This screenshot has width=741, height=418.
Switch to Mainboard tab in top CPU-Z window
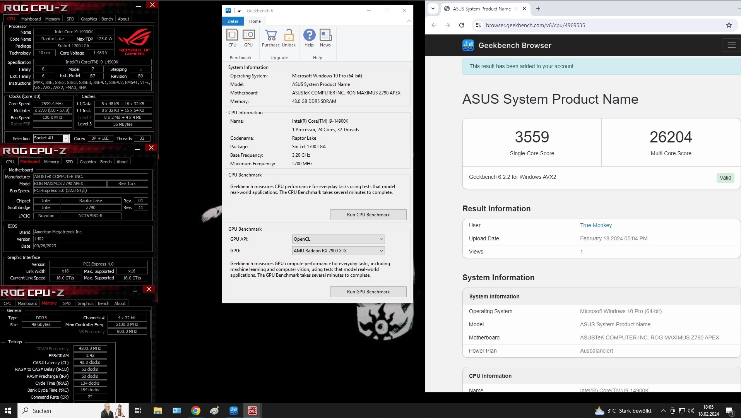pyautogui.click(x=31, y=19)
